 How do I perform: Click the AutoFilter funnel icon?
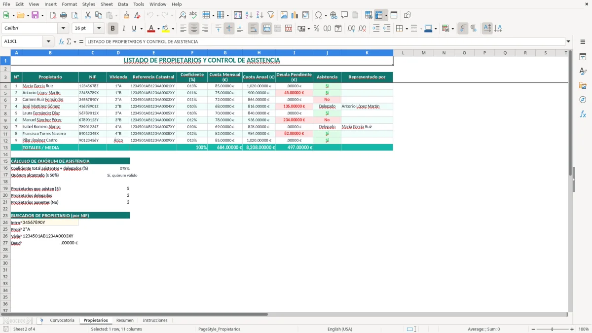[271, 15]
